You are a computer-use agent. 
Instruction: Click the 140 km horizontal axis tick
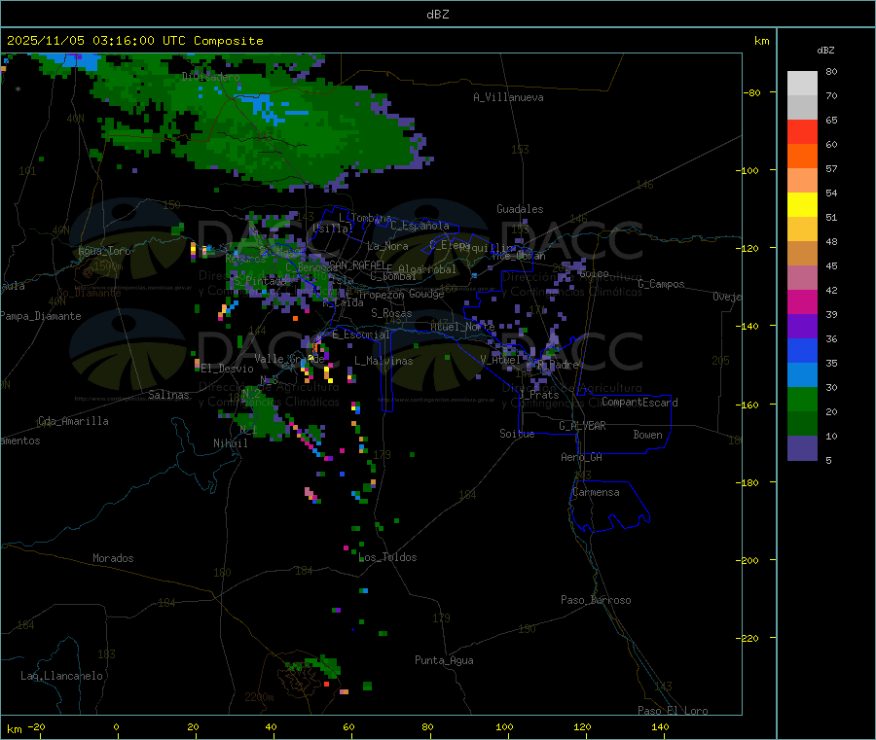(660, 726)
